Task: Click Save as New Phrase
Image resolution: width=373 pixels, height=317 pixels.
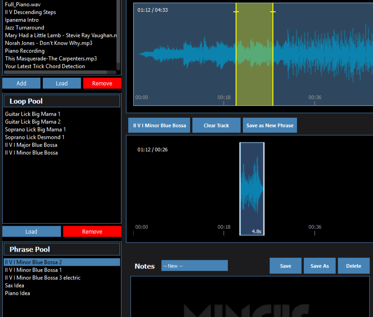Action: coord(270,126)
